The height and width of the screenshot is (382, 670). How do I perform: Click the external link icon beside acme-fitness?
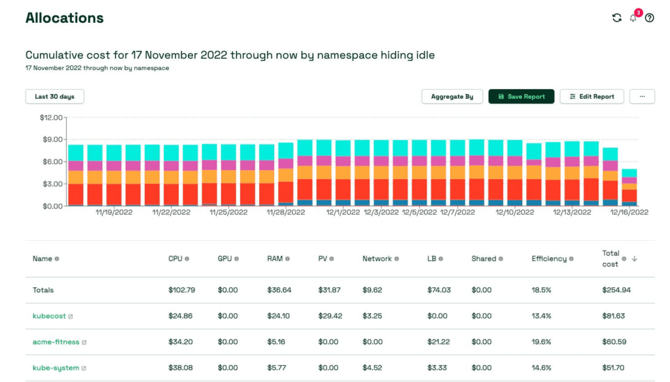pyautogui.click(x=84, y=342)
